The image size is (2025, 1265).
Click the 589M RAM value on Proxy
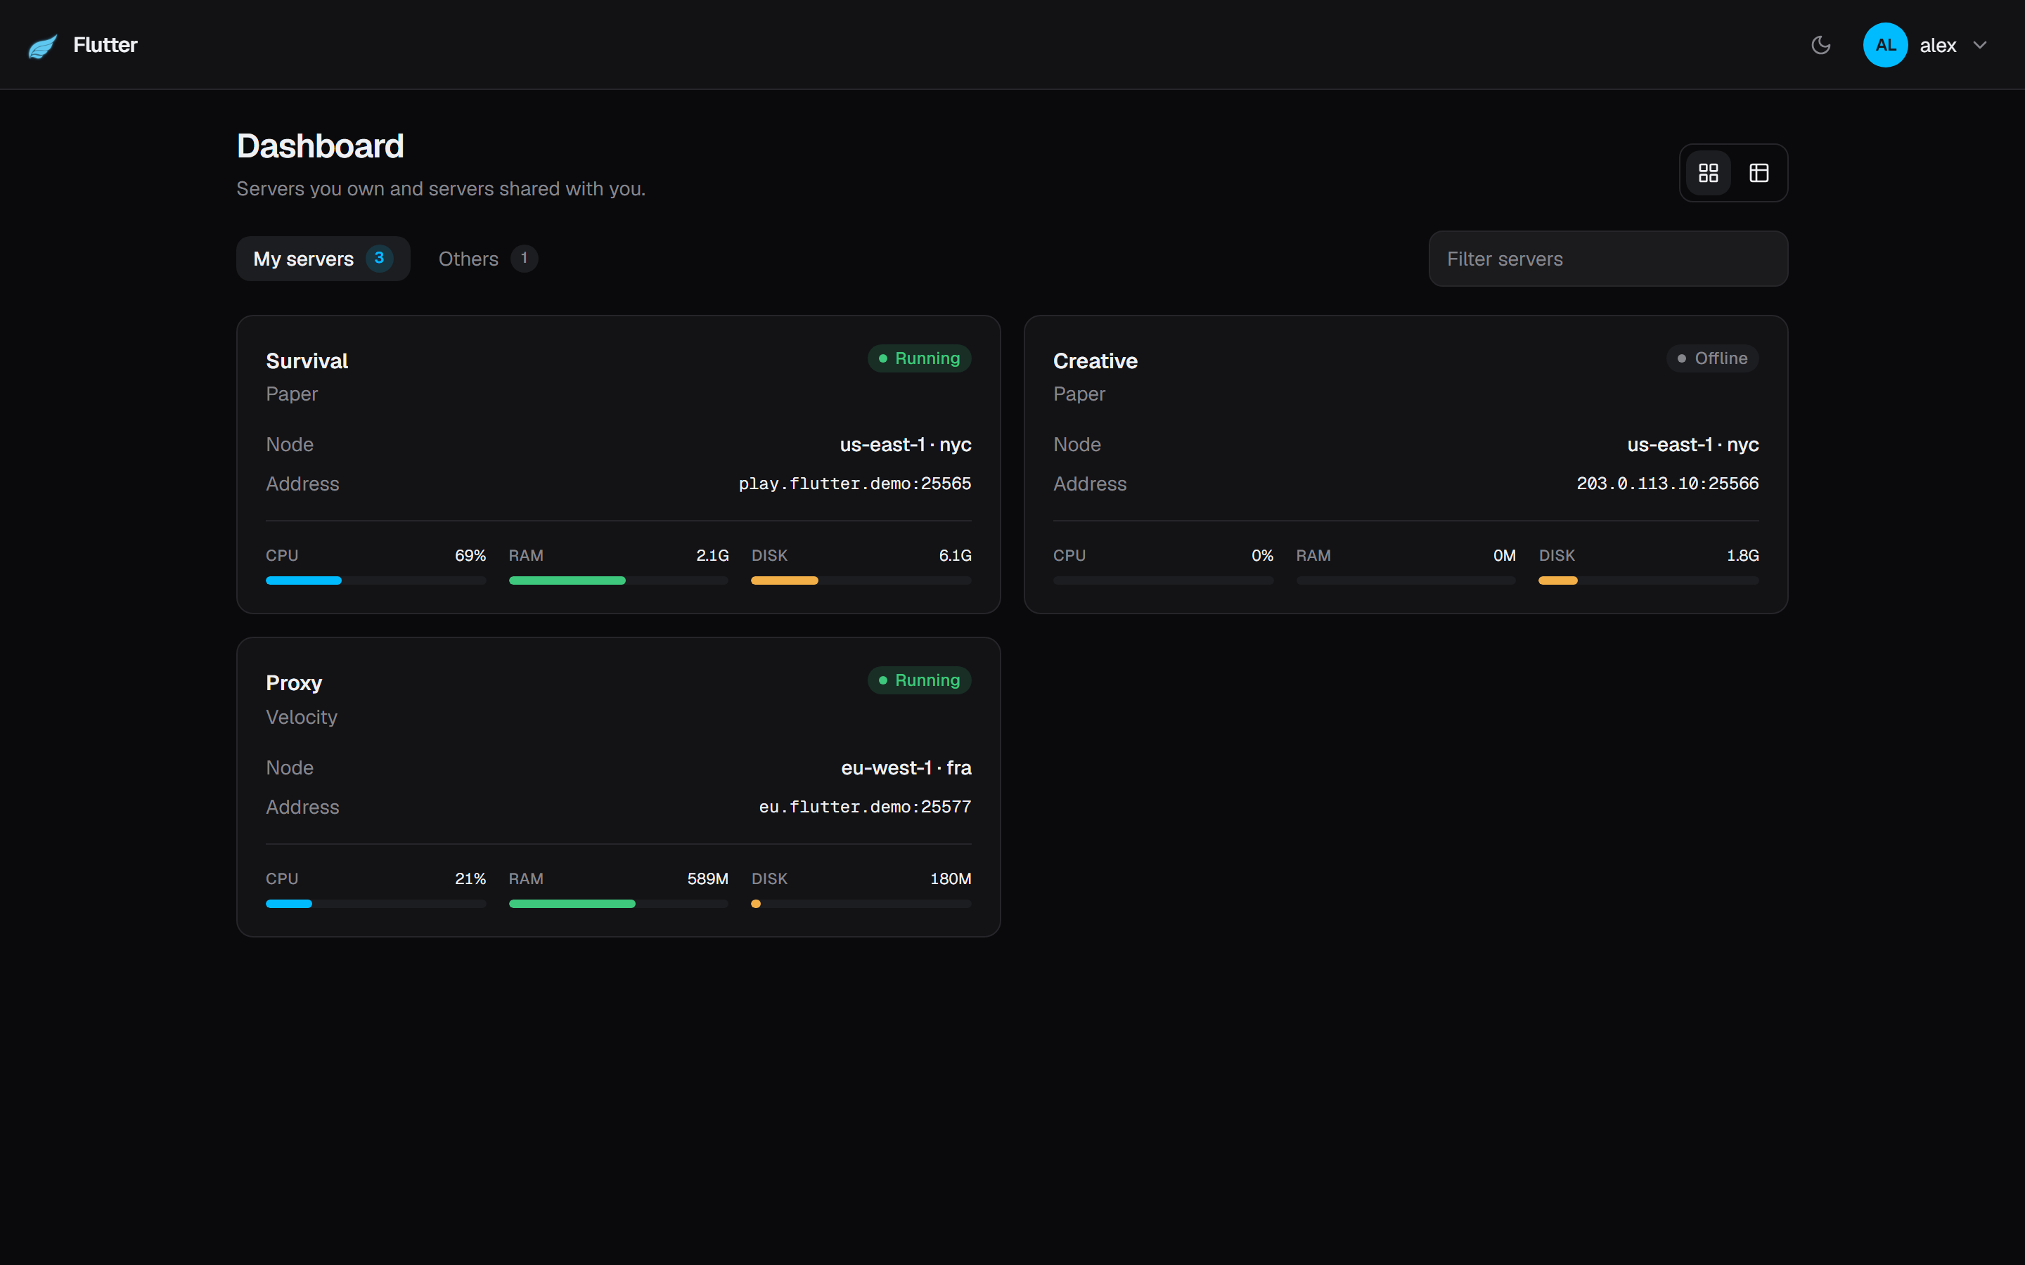click(x=708, y=878)
